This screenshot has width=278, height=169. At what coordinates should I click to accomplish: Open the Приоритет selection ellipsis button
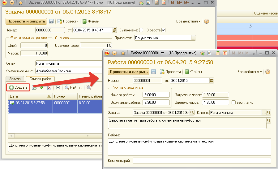194,38
